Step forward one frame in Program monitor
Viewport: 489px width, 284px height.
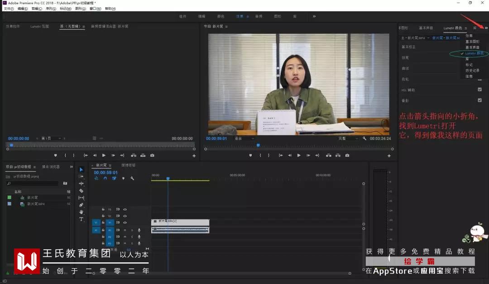point(308,155)
